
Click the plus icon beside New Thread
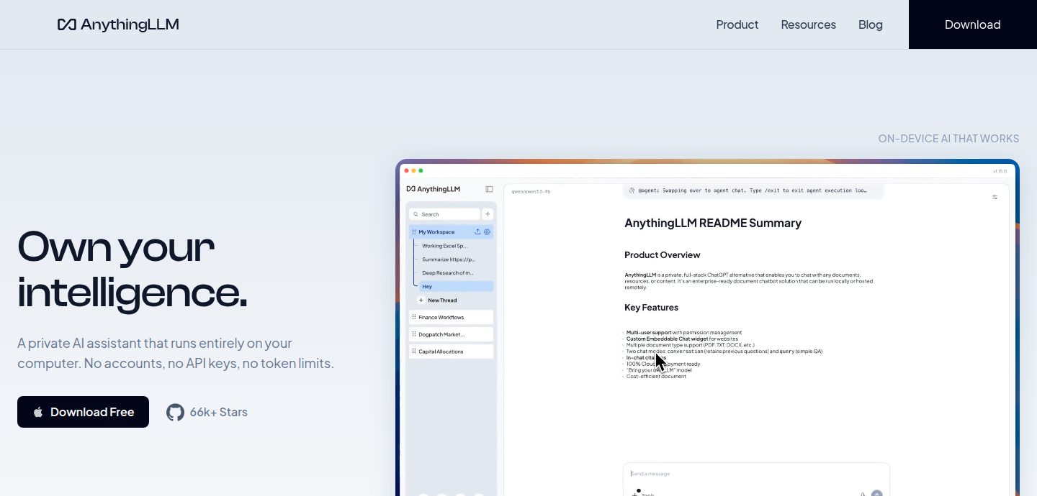point(421,300)
